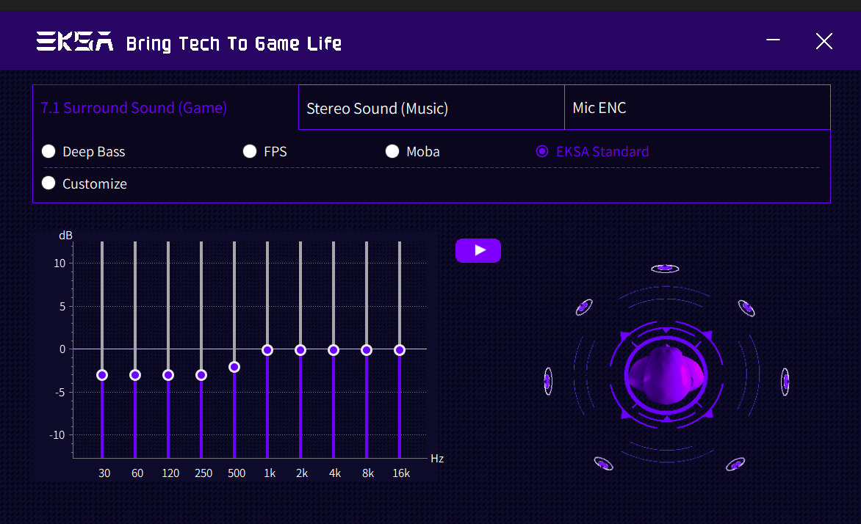This screenshot has width=861, height=524.
Task: Click the 1k Hz equalizer slider handle
Action: pos(267,350)
